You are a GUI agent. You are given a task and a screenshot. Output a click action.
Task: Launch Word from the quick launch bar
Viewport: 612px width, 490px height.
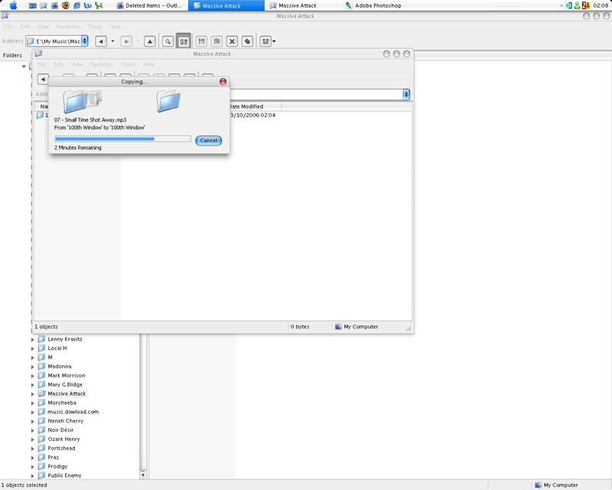pyautogui.click(x=88, y=5)
